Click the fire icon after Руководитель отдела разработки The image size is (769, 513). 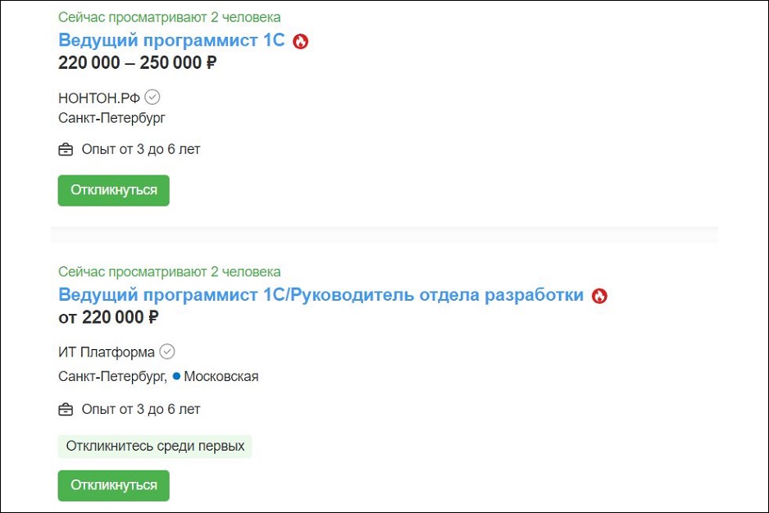point(599,296)
